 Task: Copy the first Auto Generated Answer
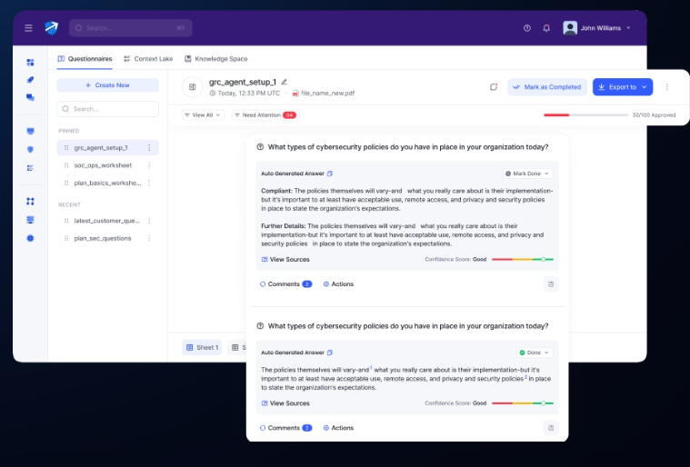pyautogui.click(x=330, y=174)
